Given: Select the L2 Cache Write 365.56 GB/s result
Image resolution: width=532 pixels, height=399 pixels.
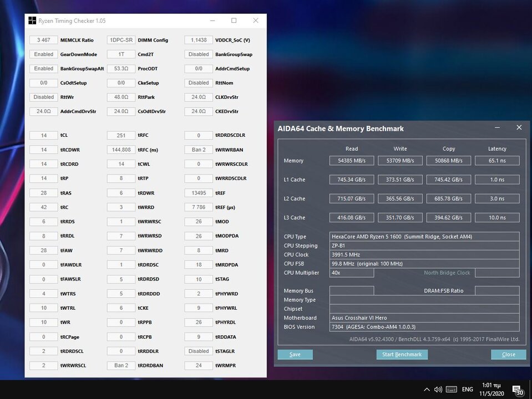Looking at the screenshot, I should coord(401,198).
